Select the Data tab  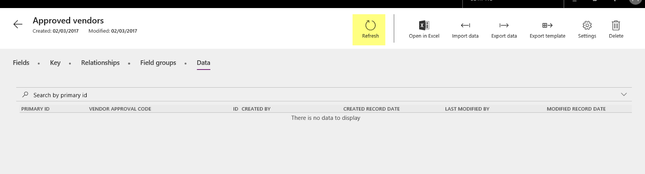click(203, 63)
